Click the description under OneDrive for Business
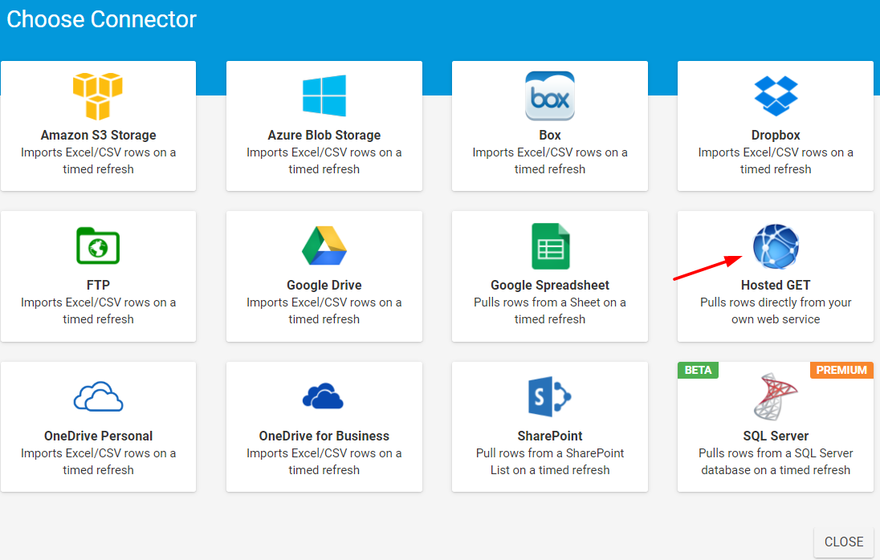 [324, 461]
